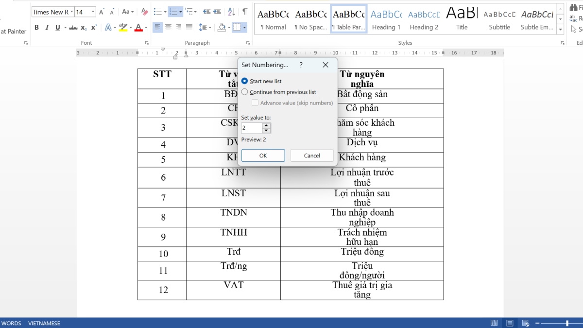Switch to Read Mode in the status bar
The height and width of the screenshot is (328, 583).
(x=494, y=323)
